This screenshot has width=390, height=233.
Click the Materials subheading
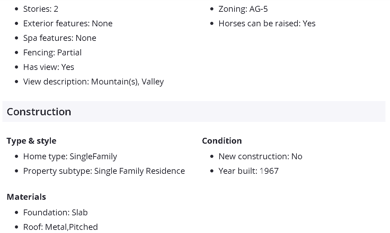point(26,197)
